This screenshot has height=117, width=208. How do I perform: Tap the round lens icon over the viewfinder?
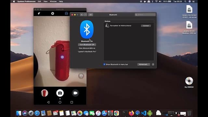coord(81,76)
